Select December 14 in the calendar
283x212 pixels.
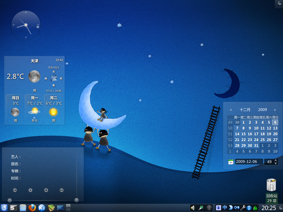237,134
